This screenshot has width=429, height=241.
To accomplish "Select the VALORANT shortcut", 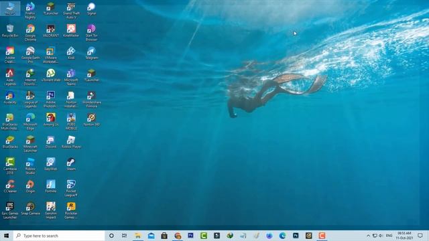I will [x=51, y=31].
